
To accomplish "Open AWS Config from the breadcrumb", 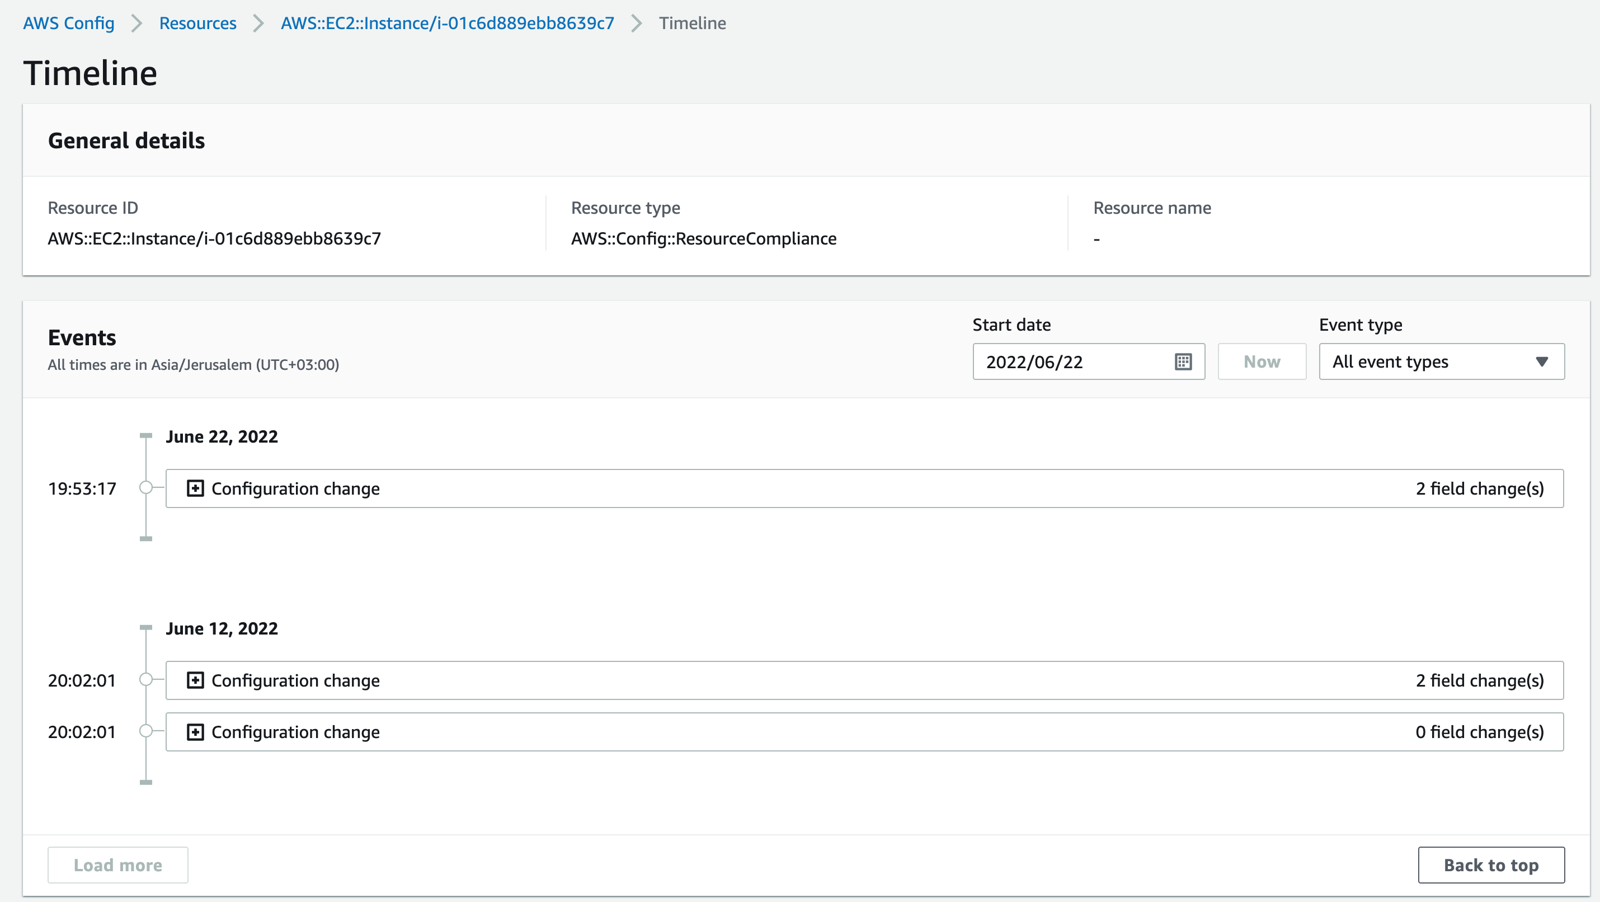I will pyautogui.click(x=68, y=23).
